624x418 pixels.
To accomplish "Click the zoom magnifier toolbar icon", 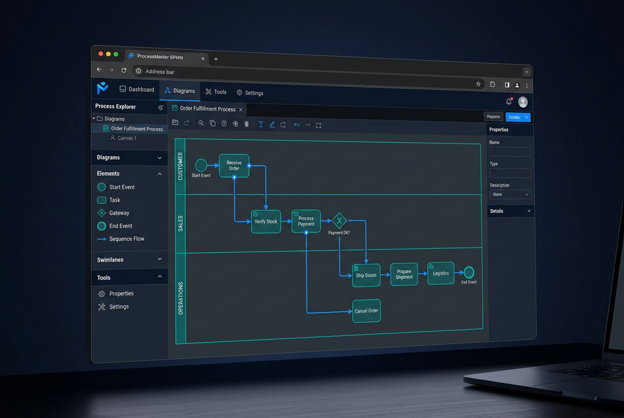I will point(201,123).
